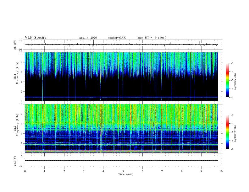Screen dimensions: 249x192
Task: Click the Time (min) axis label
Action: click(x=126, y=174)
